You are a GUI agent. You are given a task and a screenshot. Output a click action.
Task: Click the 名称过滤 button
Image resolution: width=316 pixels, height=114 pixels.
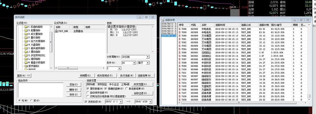click(x=142, y=94)
